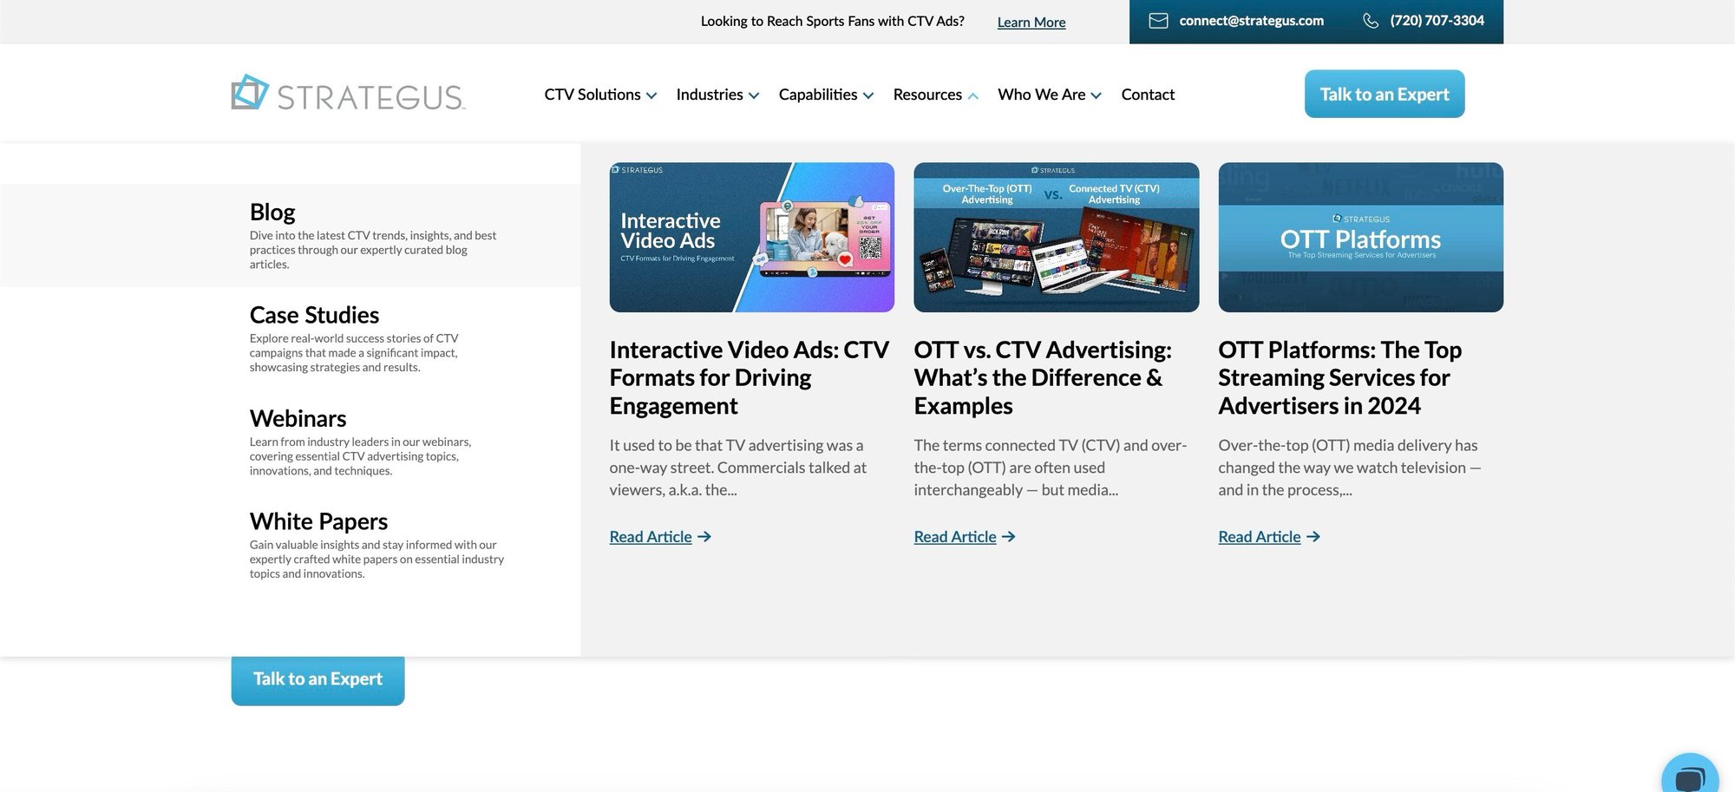Image resolution: width=1735 pixels, height=792 pixels.
Task: Click the phone icon in top bar
Action: [1371, 21]
